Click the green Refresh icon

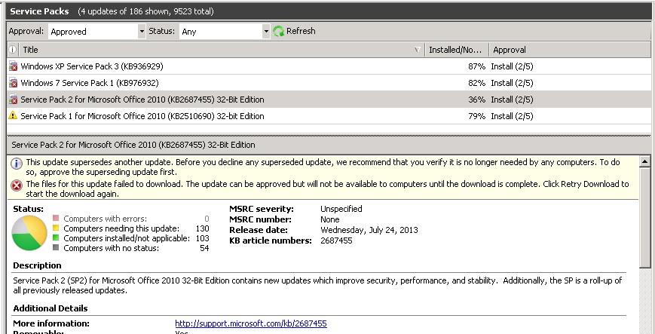point(278,31)
